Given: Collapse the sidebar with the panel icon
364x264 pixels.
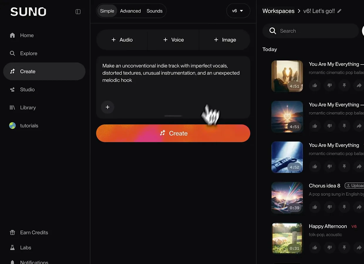Looking at the screenshot, I should (x=78, y=12).
